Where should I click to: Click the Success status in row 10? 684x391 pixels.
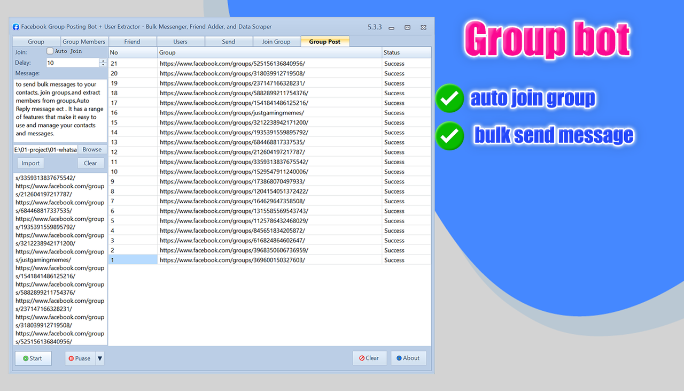tap(394, 172)
